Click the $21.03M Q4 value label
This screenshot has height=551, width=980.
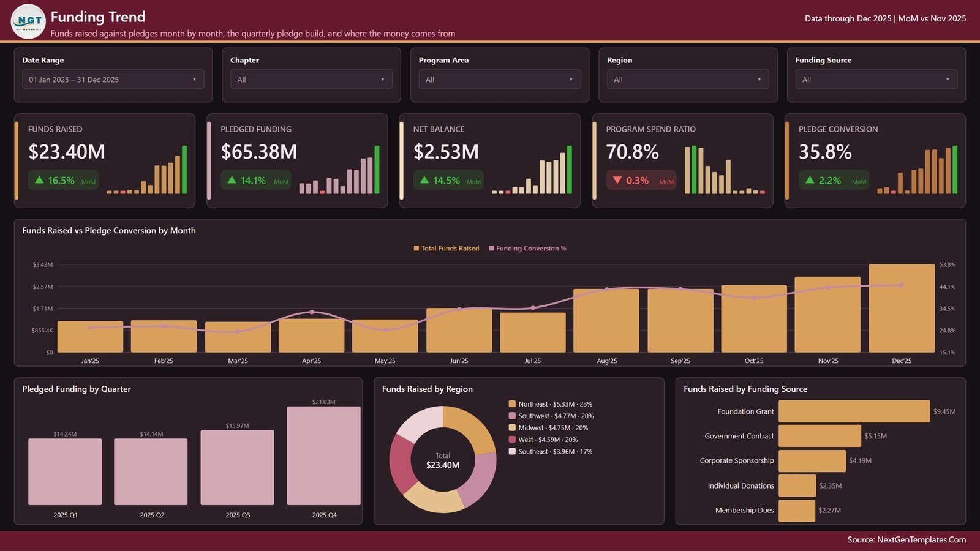pyautogui.click(x=324, y=402)
